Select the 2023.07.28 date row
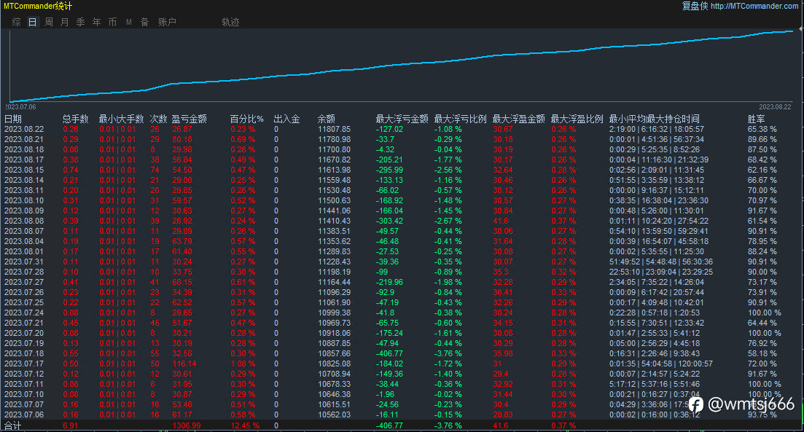Screen dimensions: 804x432 click(24, 272)
